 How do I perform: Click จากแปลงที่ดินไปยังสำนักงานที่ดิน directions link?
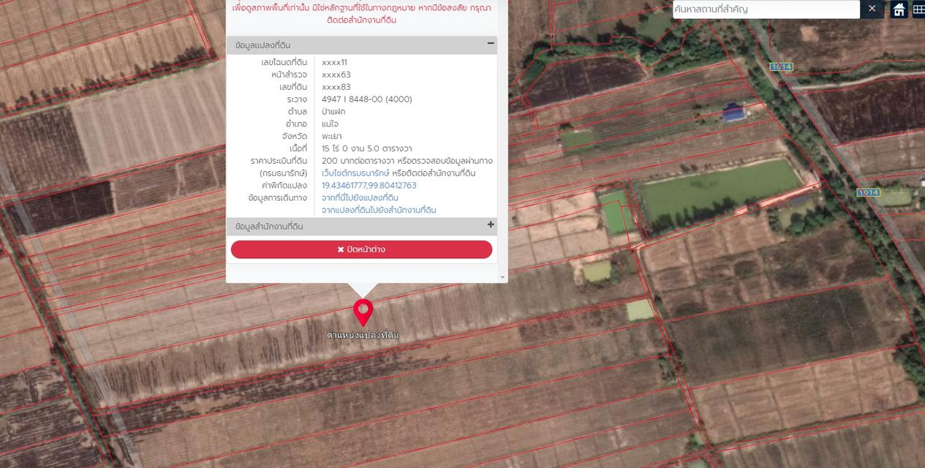(379, 211)
